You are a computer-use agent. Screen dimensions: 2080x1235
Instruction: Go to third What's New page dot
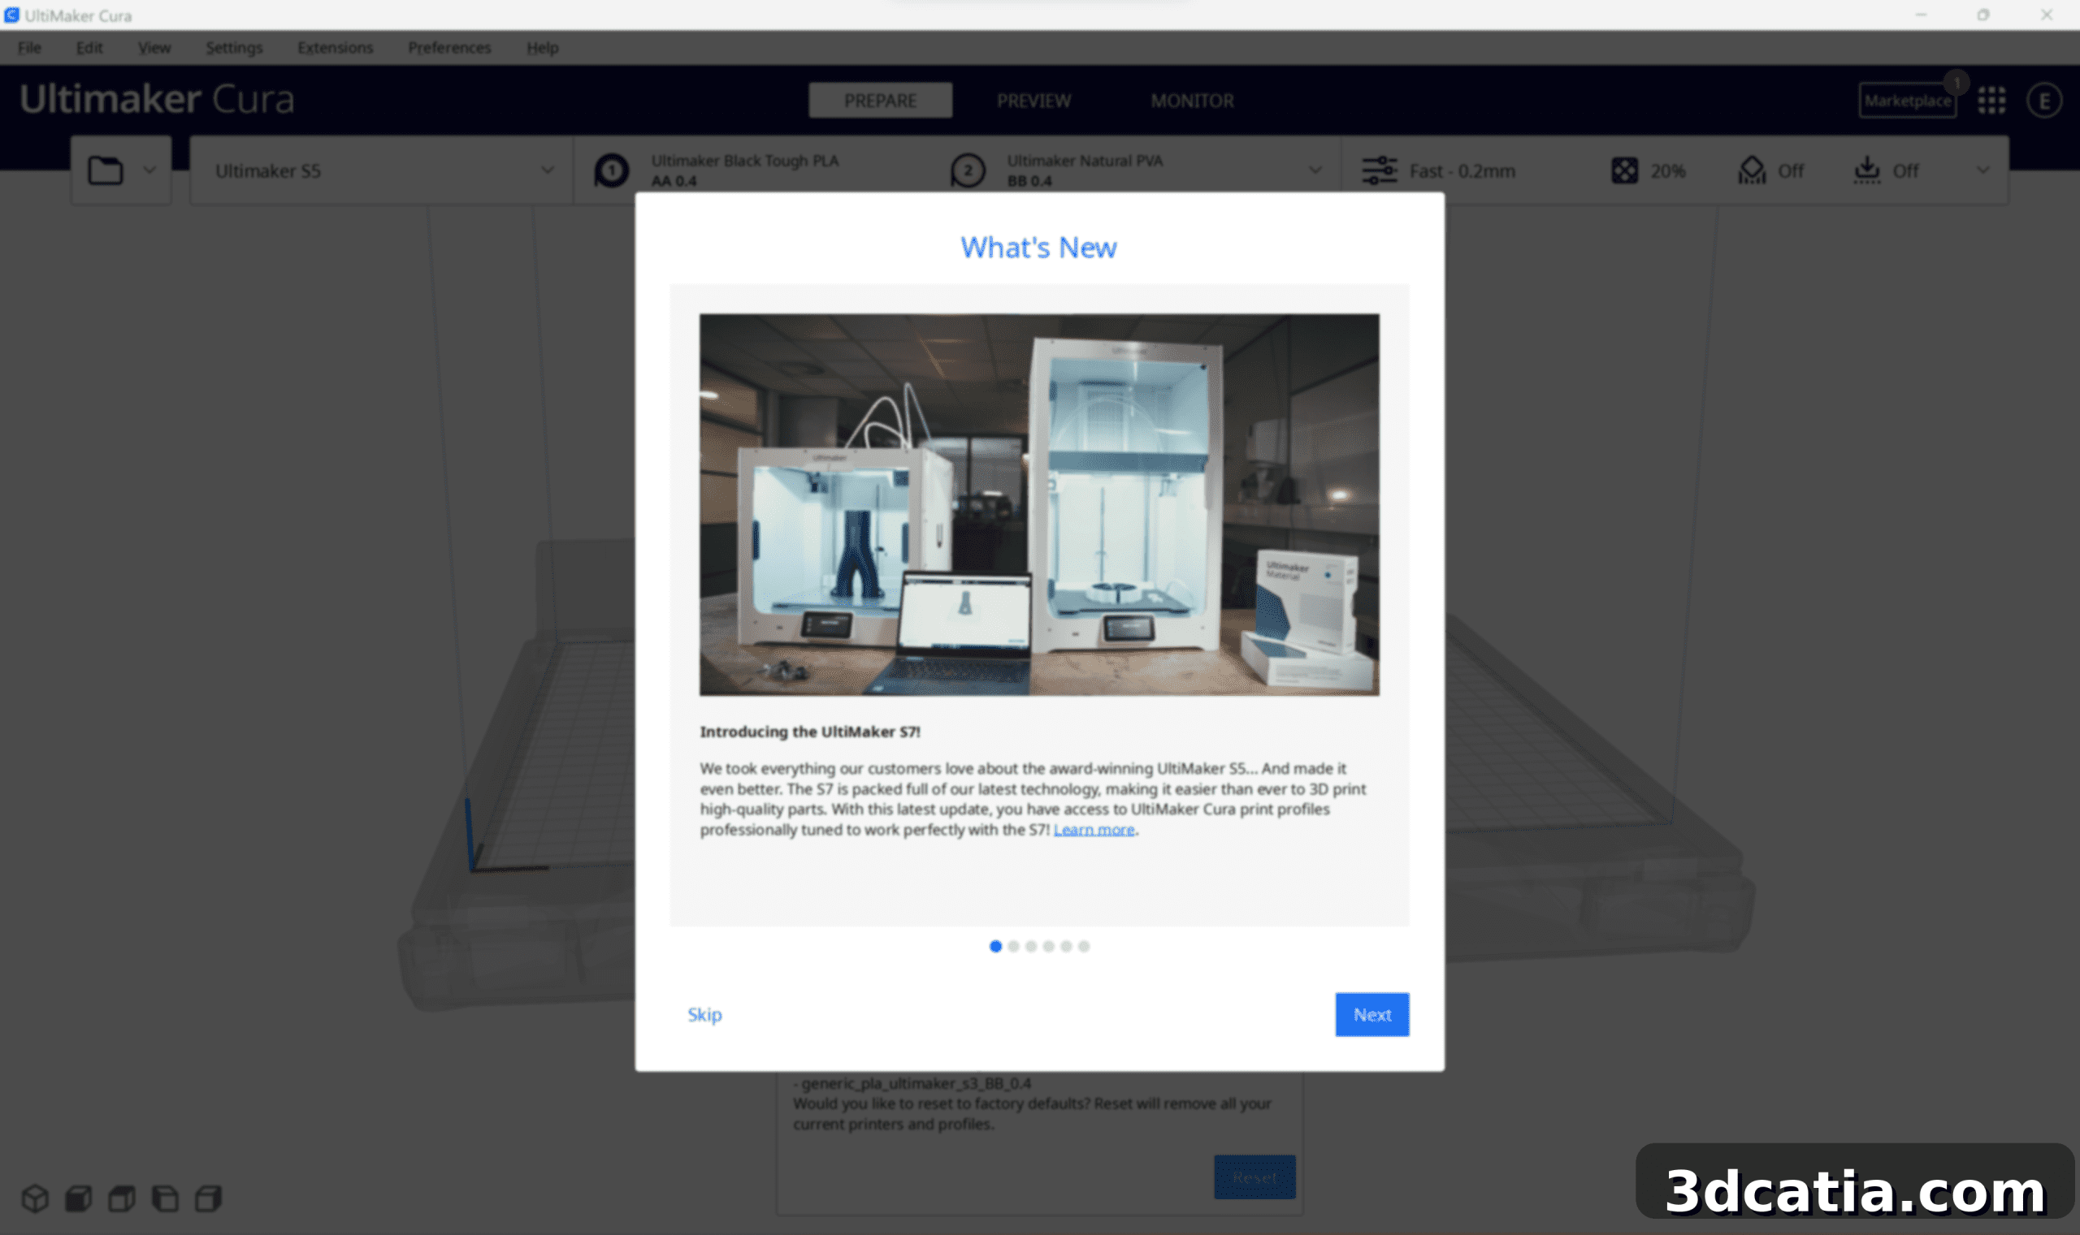click(1031, 946)
